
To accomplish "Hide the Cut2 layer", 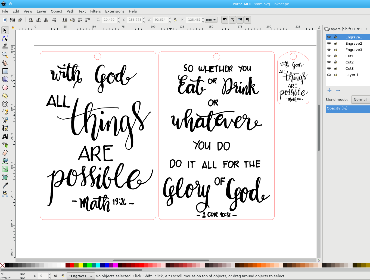I will (329, 62).
